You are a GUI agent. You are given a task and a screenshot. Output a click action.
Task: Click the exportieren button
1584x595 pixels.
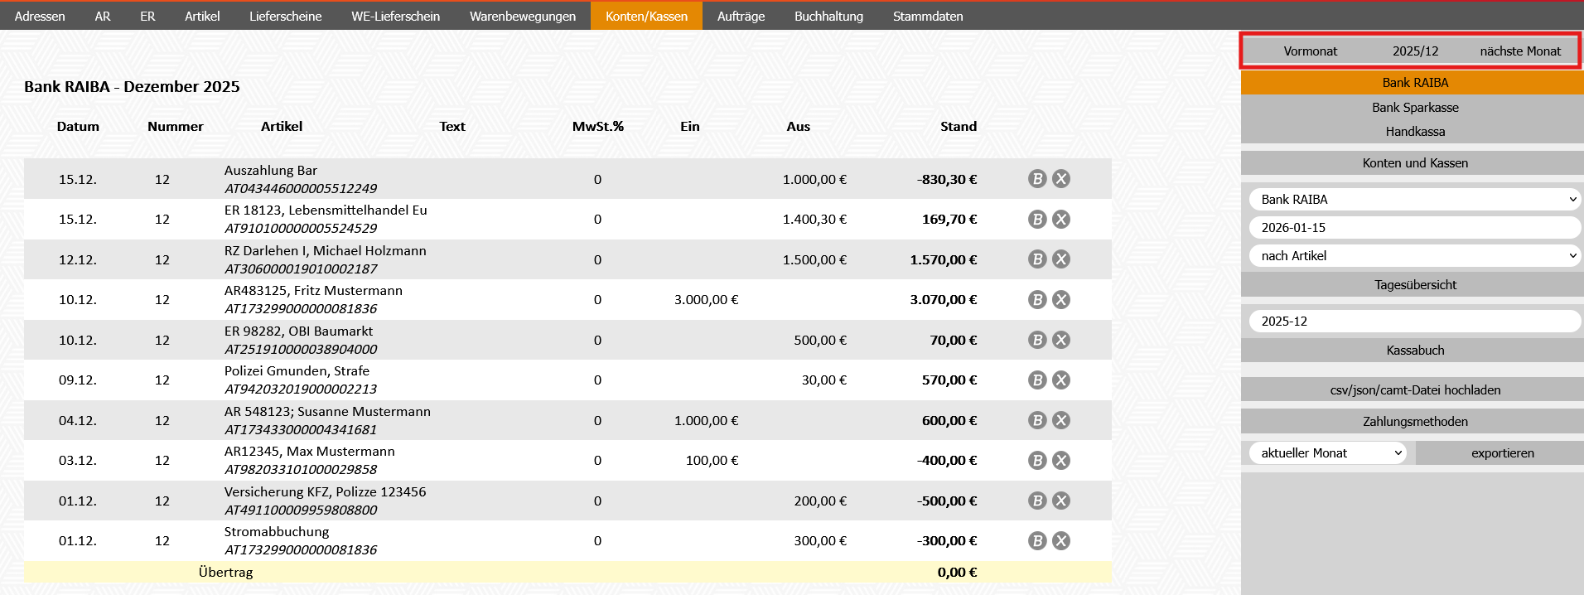point(1502,453)
